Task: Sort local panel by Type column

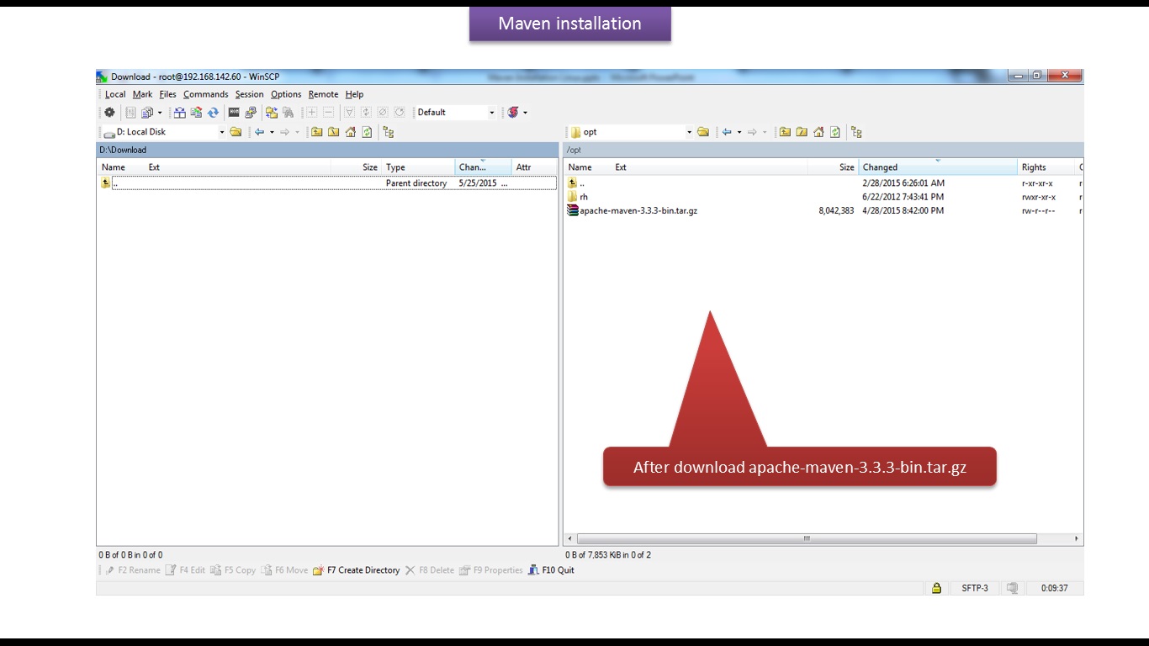Action: [418, 167]
